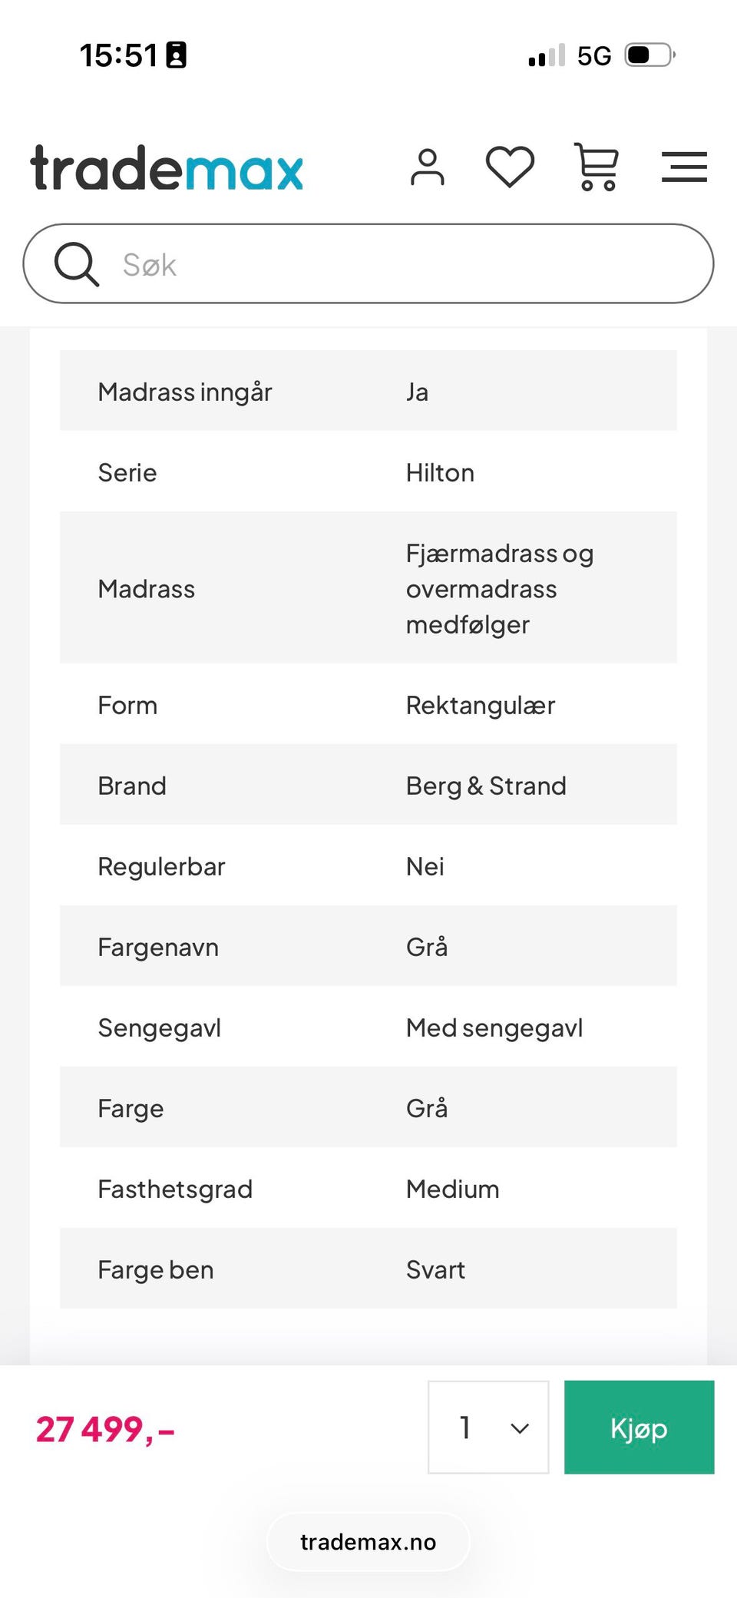Focus the Søk search field
The image size is (737, 1598).
[x=399, y=264]
